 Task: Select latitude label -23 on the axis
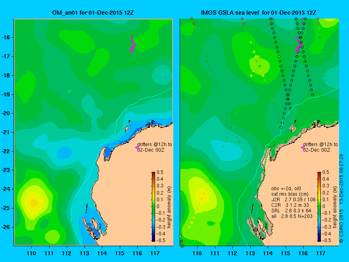click(6, 170)
